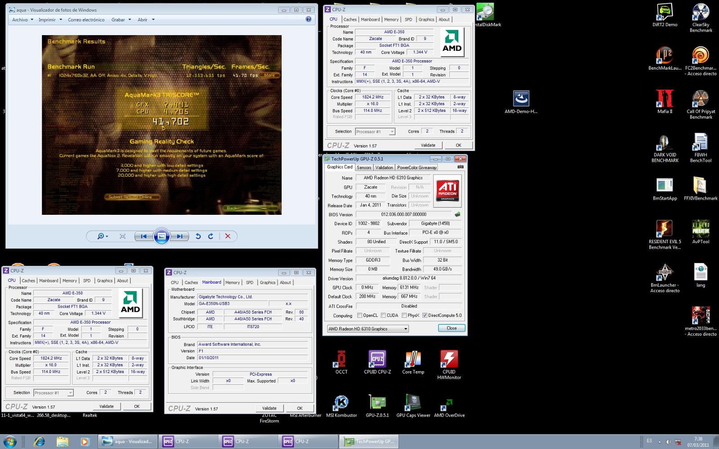Click Validate button in top CPU-Z window
The width and height of the screenshot is (719, 449).
click(x=428, y=145)
